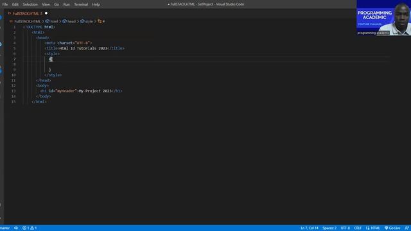411x231 pixels.
Task: Open the head breadcrumb segment
Action: tap(69, 21)
